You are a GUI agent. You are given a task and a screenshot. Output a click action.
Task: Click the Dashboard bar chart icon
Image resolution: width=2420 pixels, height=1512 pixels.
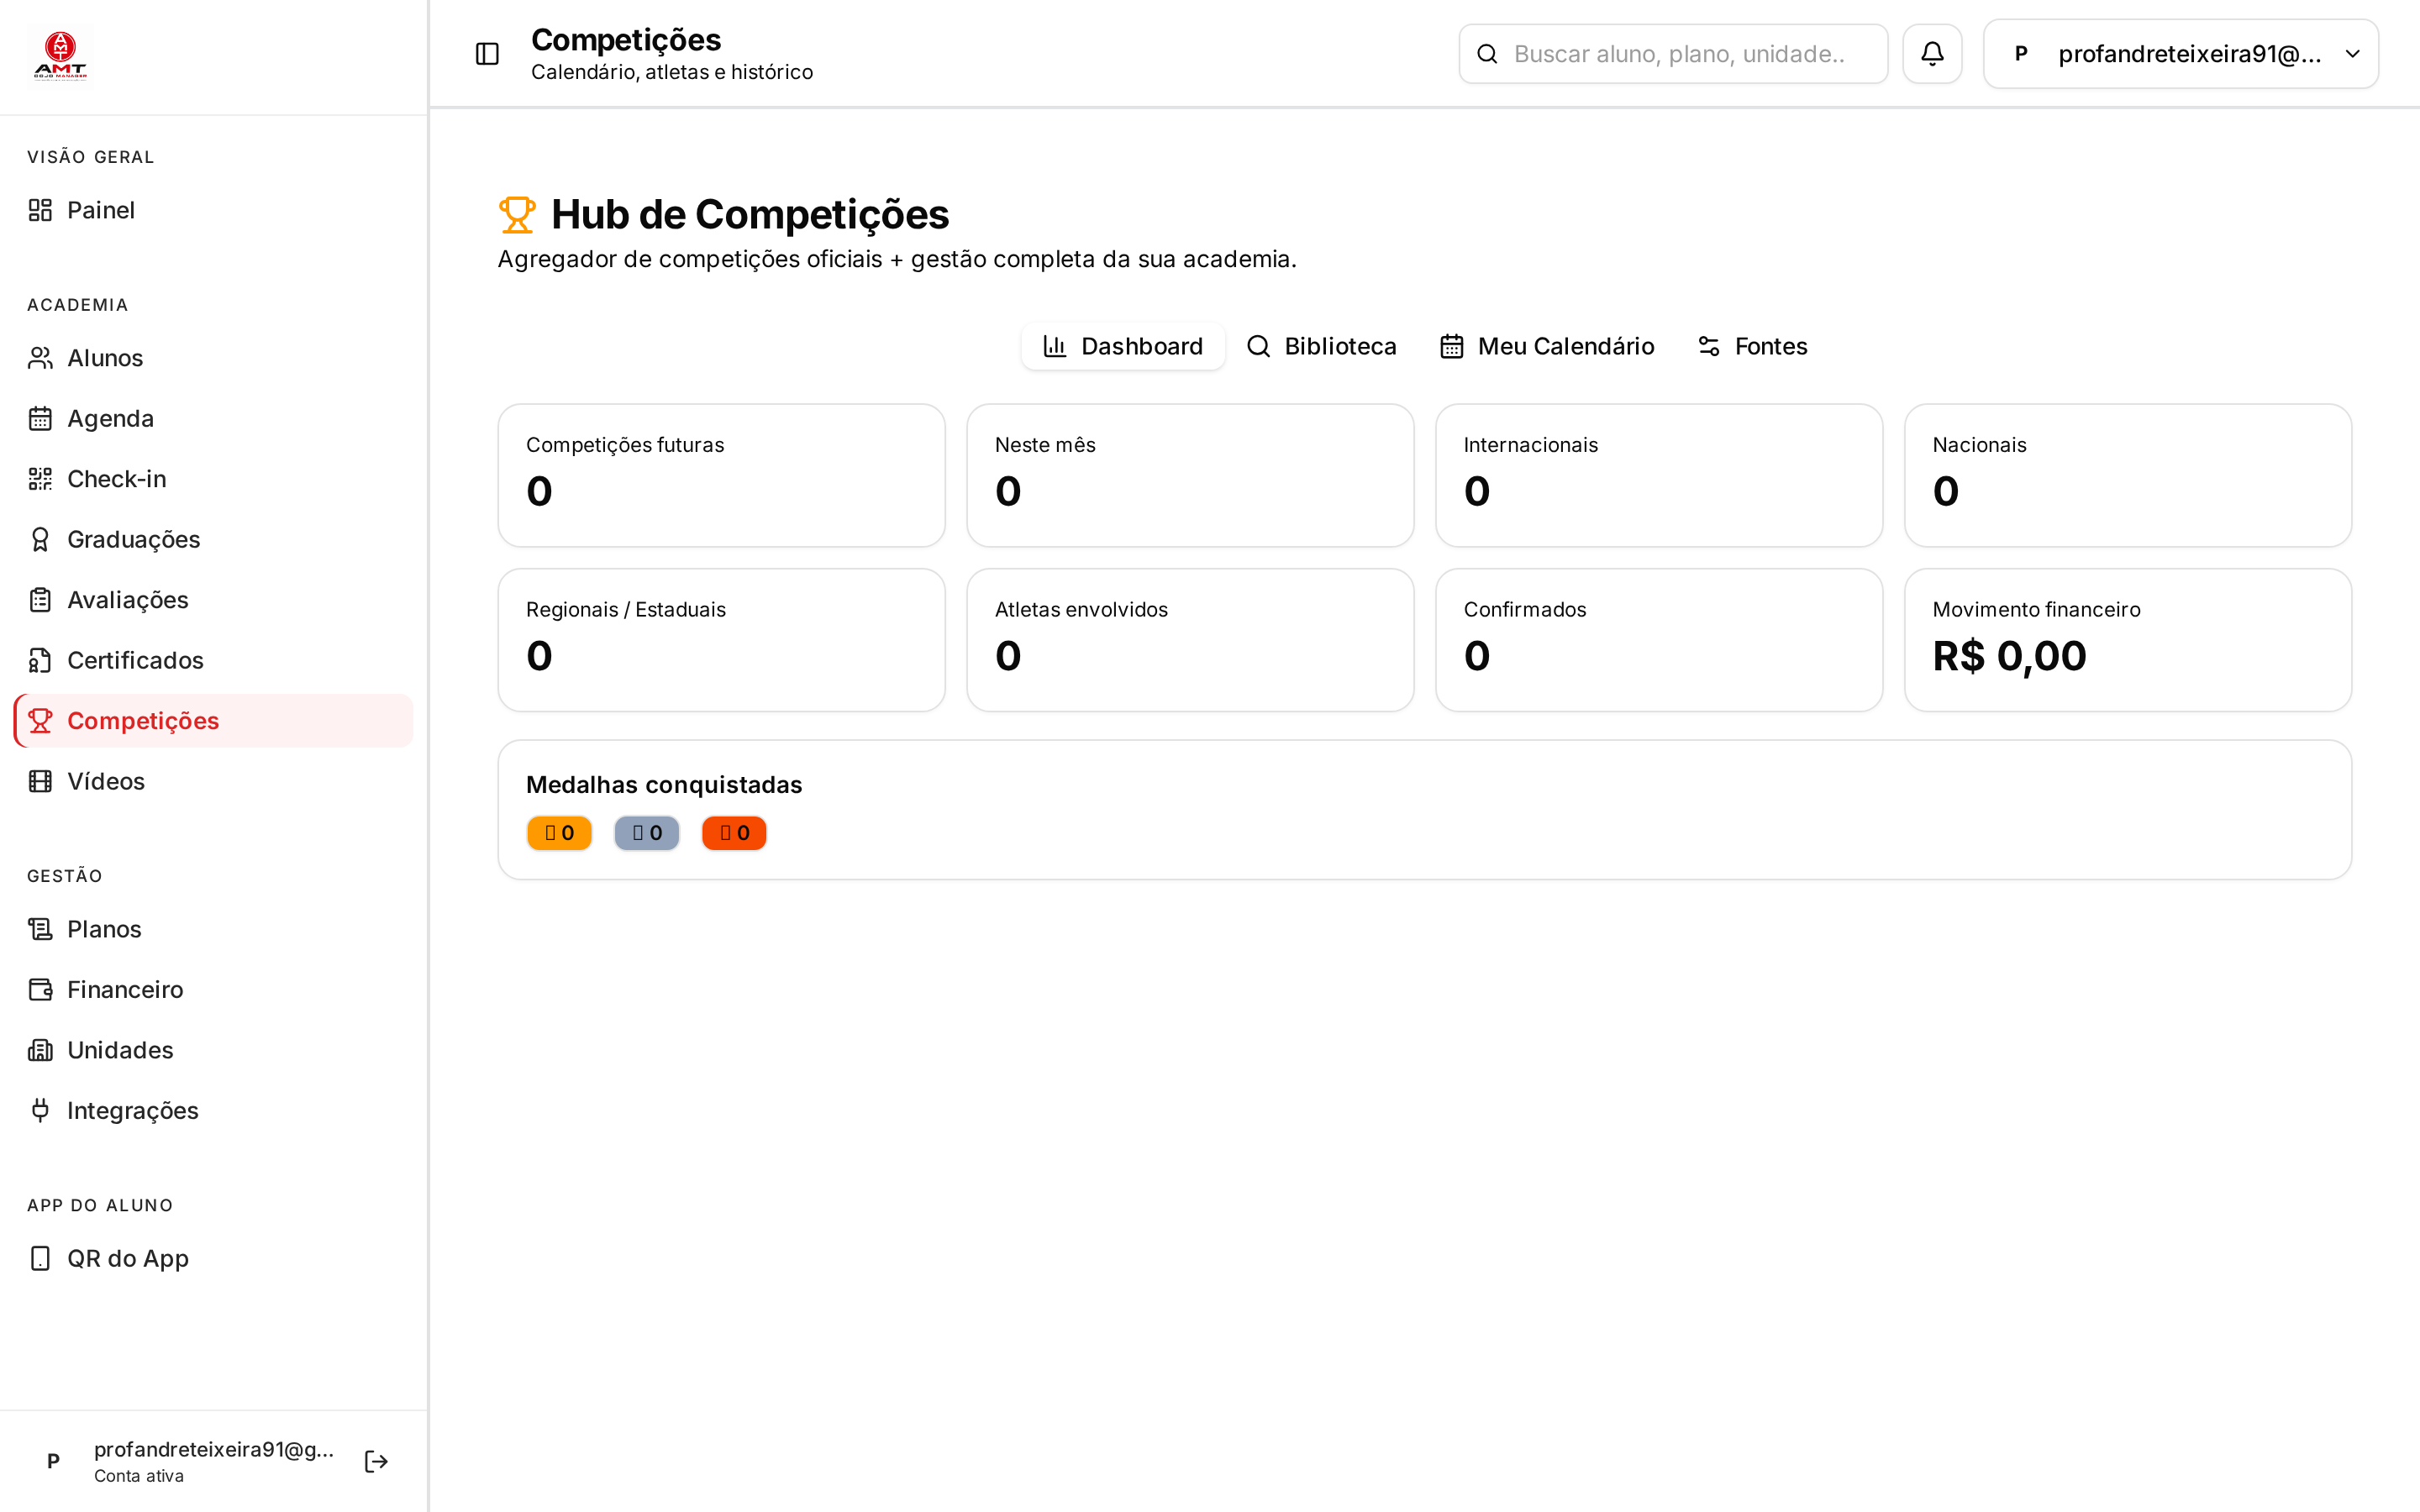coord(1054,346)
